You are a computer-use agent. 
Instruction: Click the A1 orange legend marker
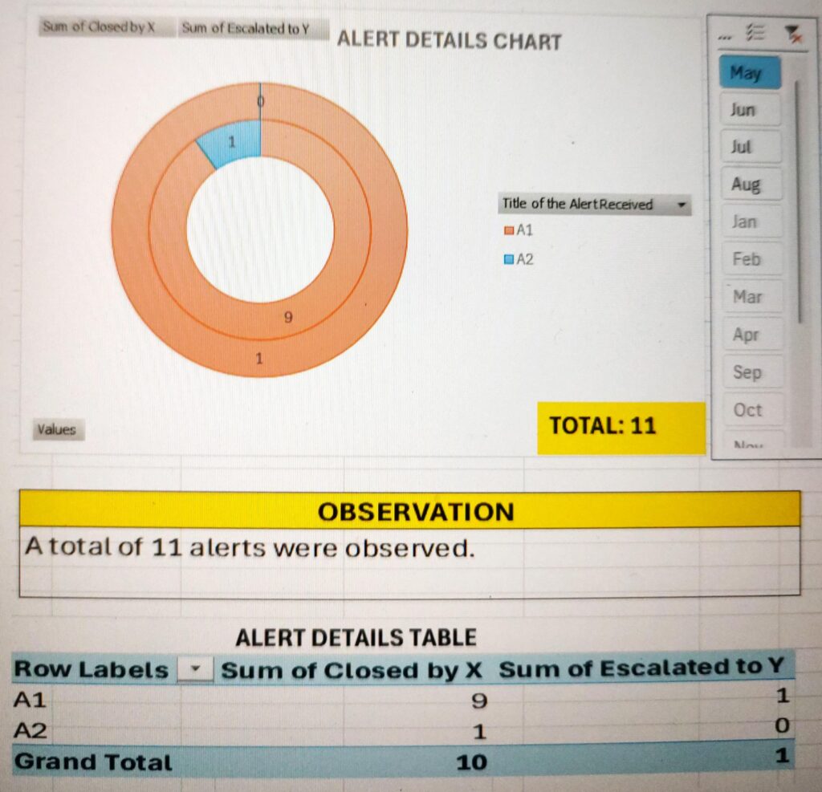tap(508, 231)
